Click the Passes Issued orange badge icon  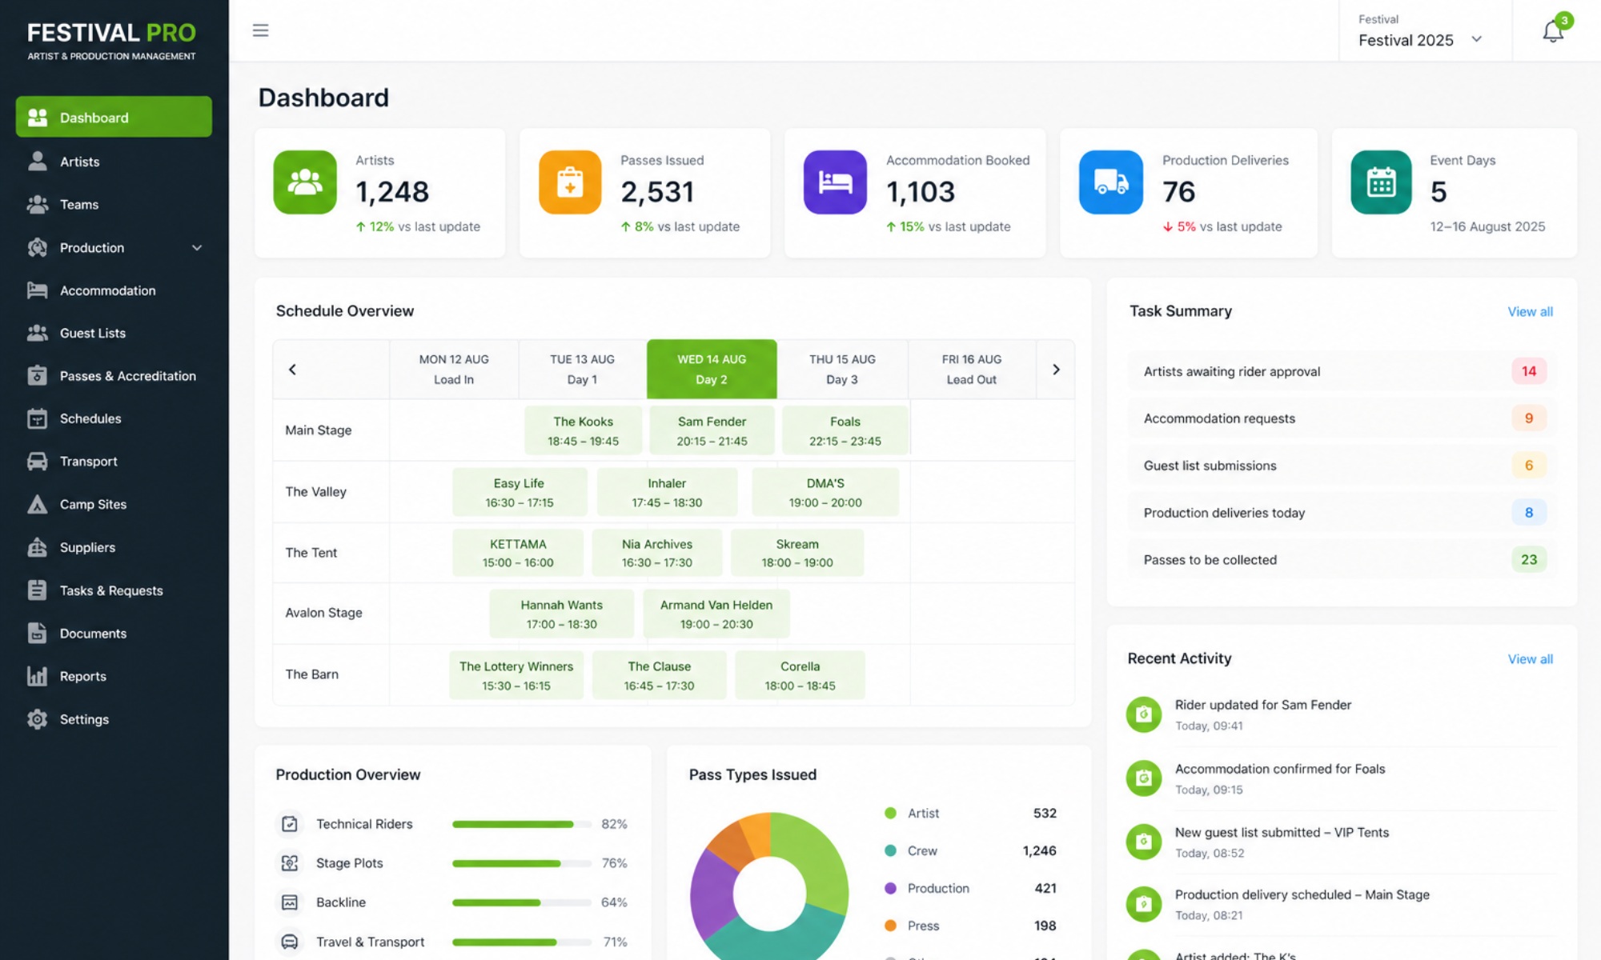tap(569, 182)
